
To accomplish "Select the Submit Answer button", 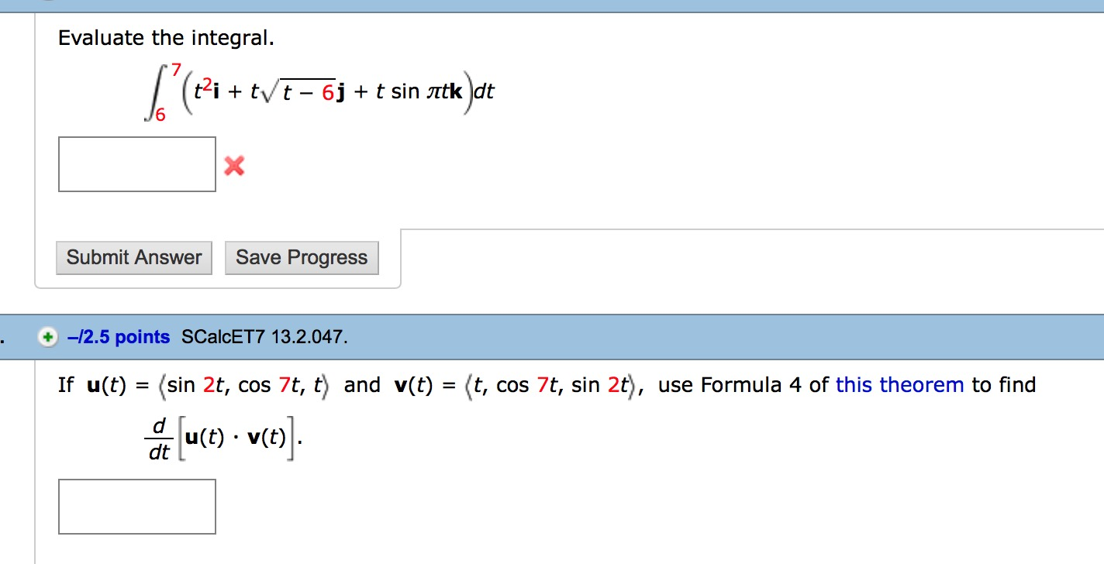I will [133, 257].
